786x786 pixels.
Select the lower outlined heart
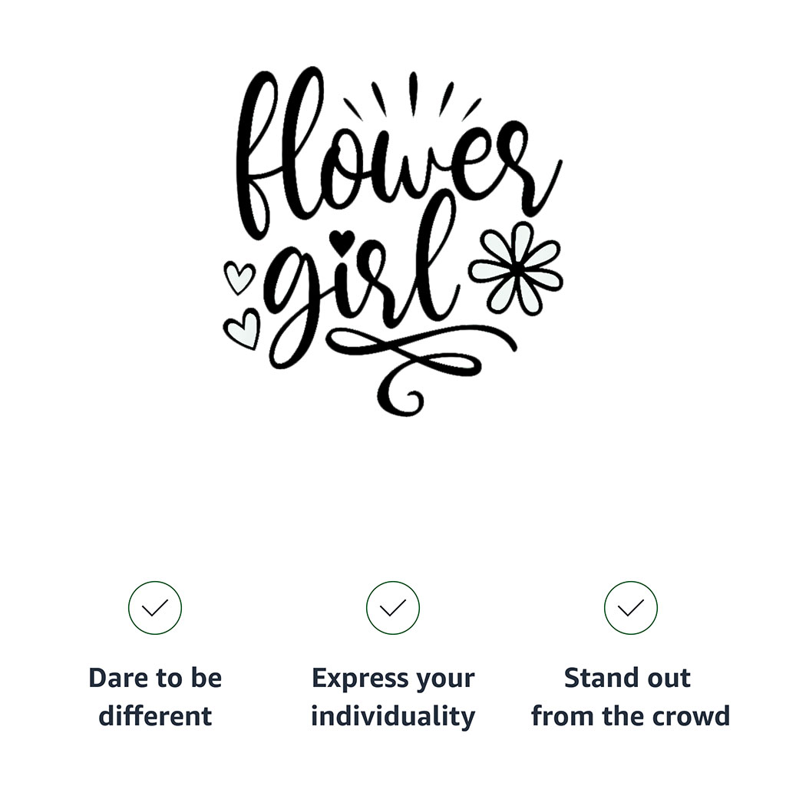click(242, 329)
